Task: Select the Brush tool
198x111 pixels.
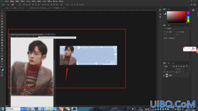Action: pyautogui.click(x=2, y=29)
